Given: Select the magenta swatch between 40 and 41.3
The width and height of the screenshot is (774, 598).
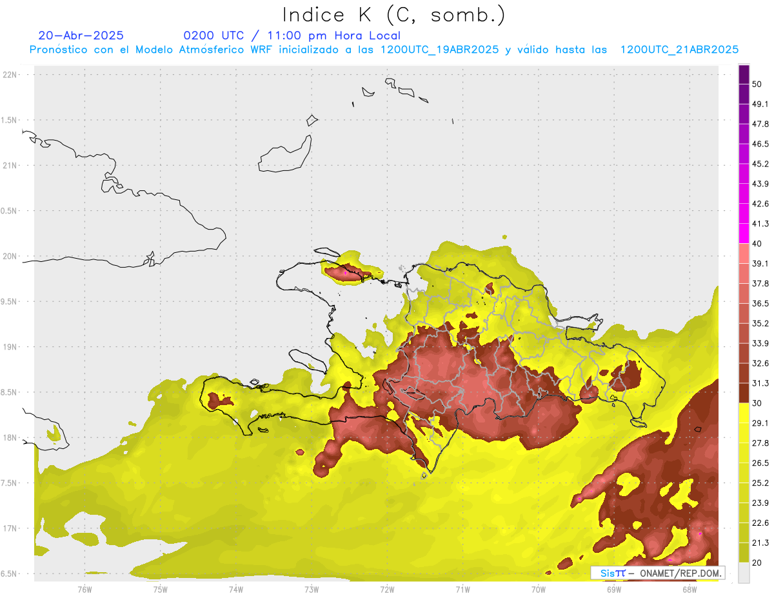Looking at the screenshot, I should point(744,234).
